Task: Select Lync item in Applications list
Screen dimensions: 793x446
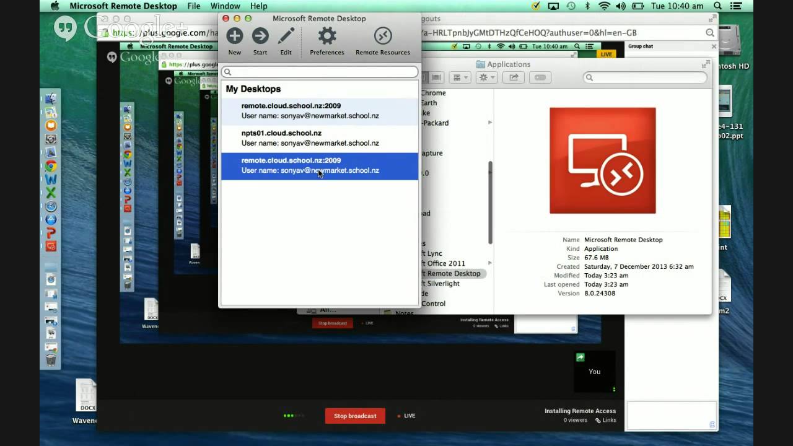Action: tap(432, 253)
